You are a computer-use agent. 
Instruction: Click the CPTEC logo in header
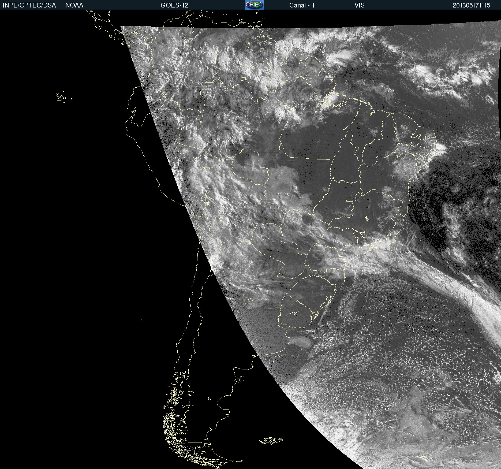coord(255,5)
